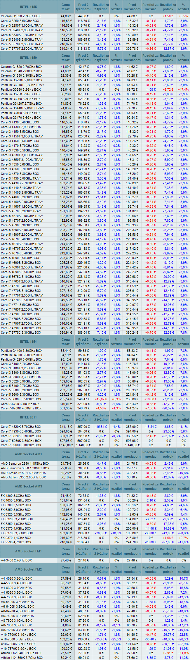Screen dimensions: 190x660
Task: Select row Athlon II X2 340 3,2GHz BOX
Action: tap(95, 653)
